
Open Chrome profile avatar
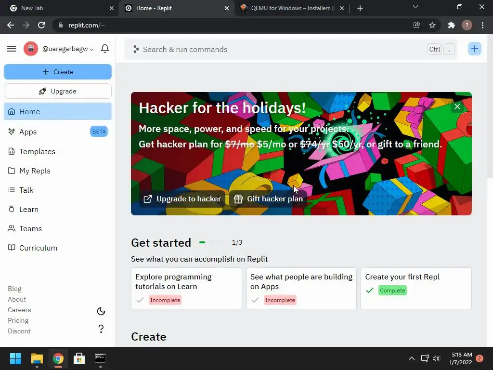(x=467, y=25)
